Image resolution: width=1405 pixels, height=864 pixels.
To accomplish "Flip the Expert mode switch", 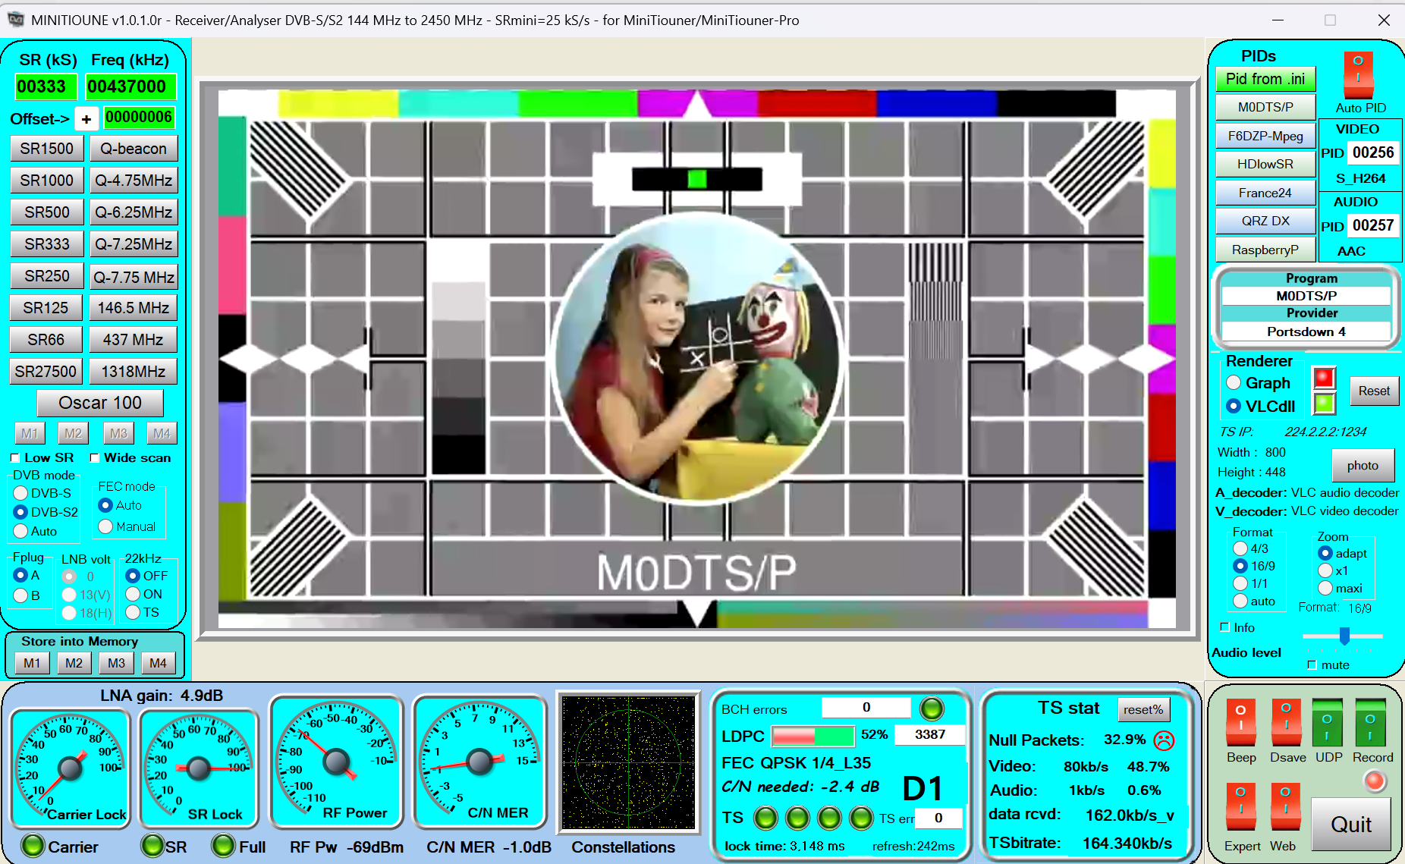I will point(1240,806).
